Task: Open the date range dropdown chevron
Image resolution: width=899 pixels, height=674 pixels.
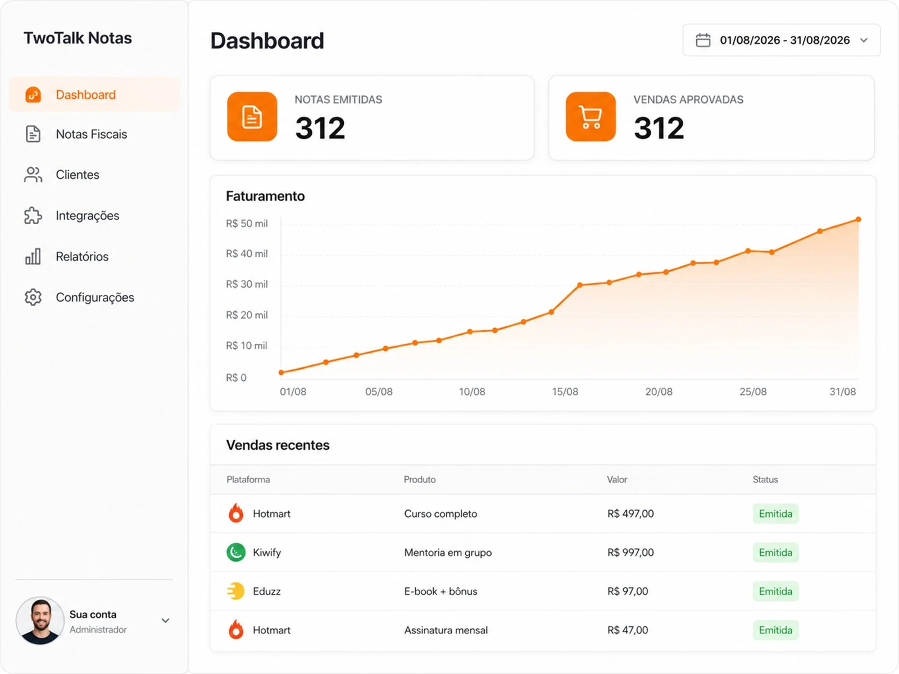Action: pyautogui.click(x=864, y=40)
